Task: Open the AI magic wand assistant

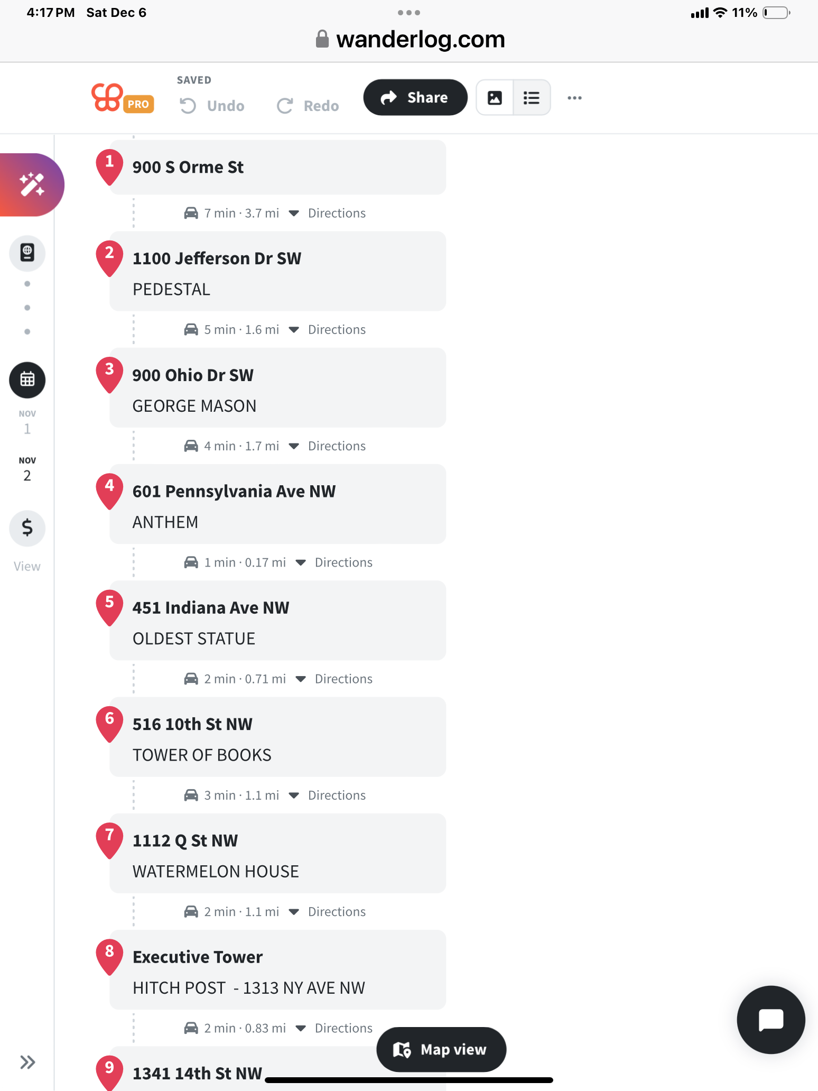Action: [32, 184]
